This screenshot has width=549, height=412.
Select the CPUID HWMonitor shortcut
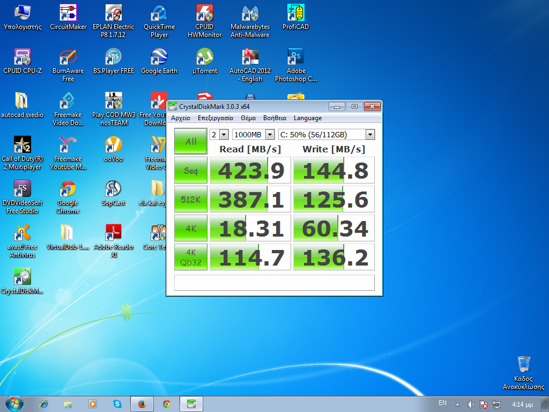tap(204, 21)
